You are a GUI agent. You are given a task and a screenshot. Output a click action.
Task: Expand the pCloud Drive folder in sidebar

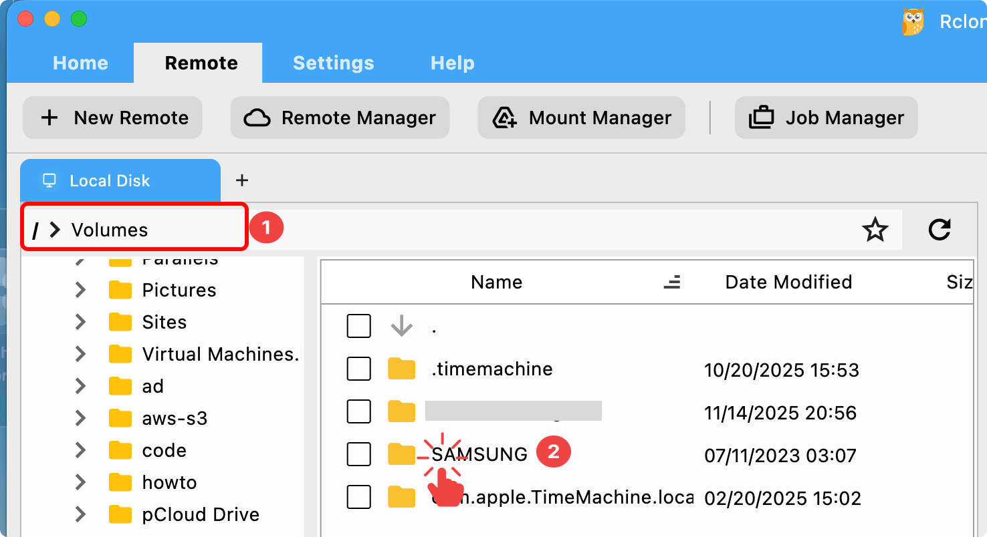80,514
